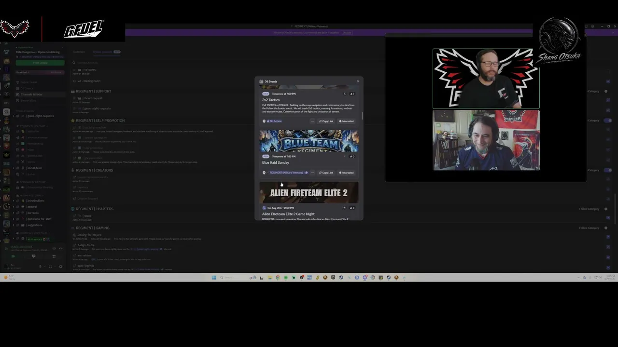Toggle follow for REGIMENT | SUPPORT category
The image size is (618, 347).
coord(606,91)
